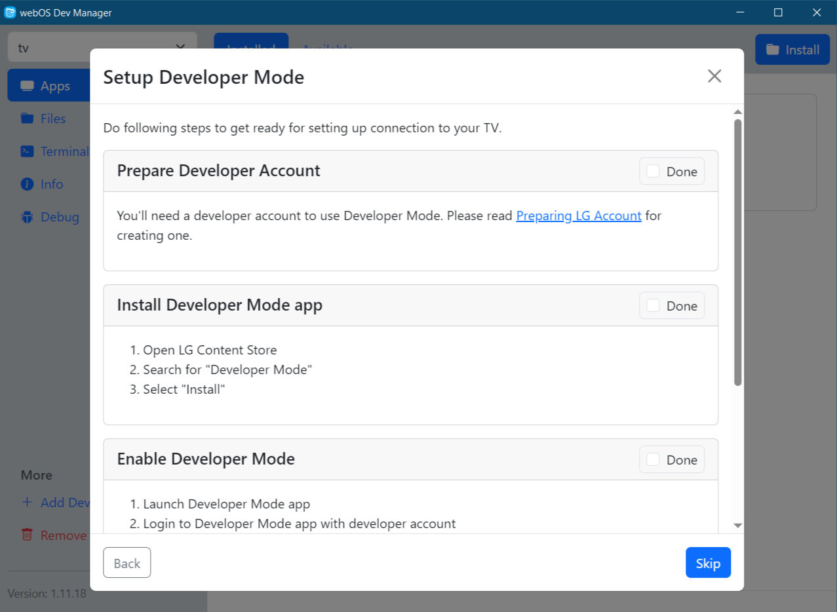
Task: Click the Apps monitor icon in sidebar
Action: 27,86
